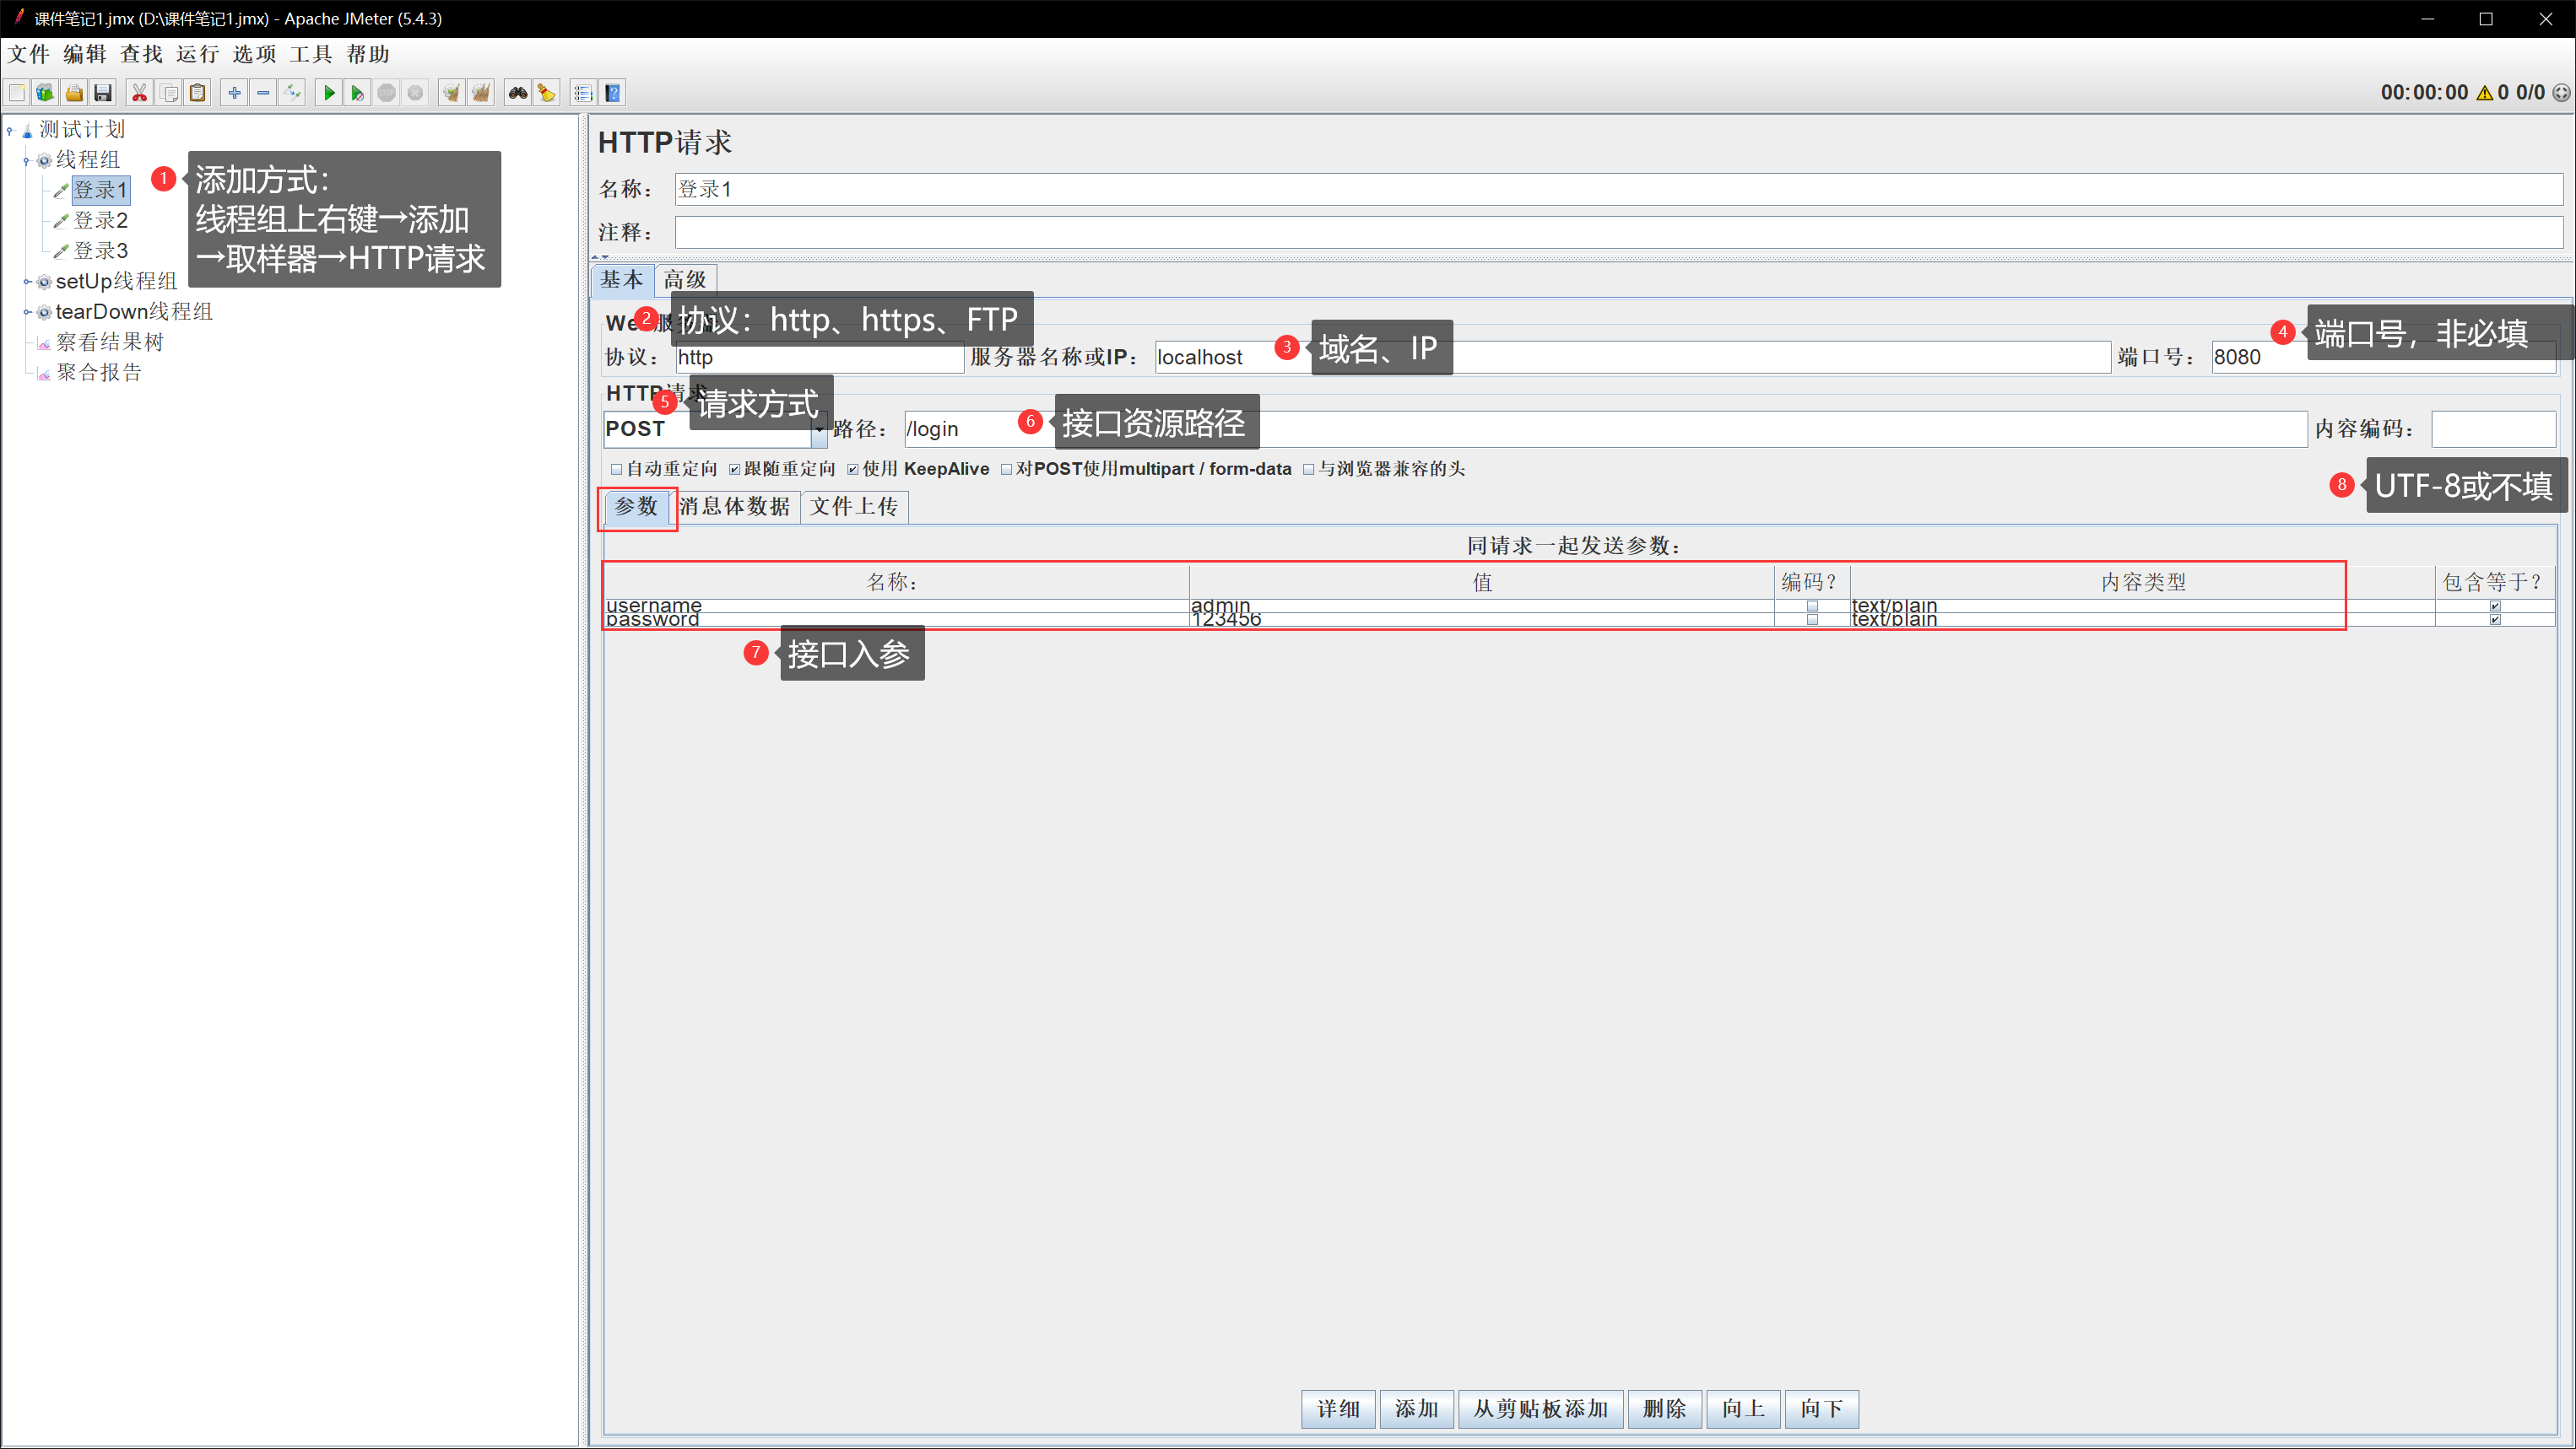This screenshot has width=2576, height=1449.
Task: Click the Templates icon in toolbar
Action: (45, 93)
